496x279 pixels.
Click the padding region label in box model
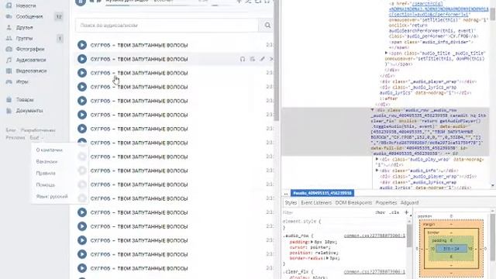pyautogui.click(x=439, y=240)
